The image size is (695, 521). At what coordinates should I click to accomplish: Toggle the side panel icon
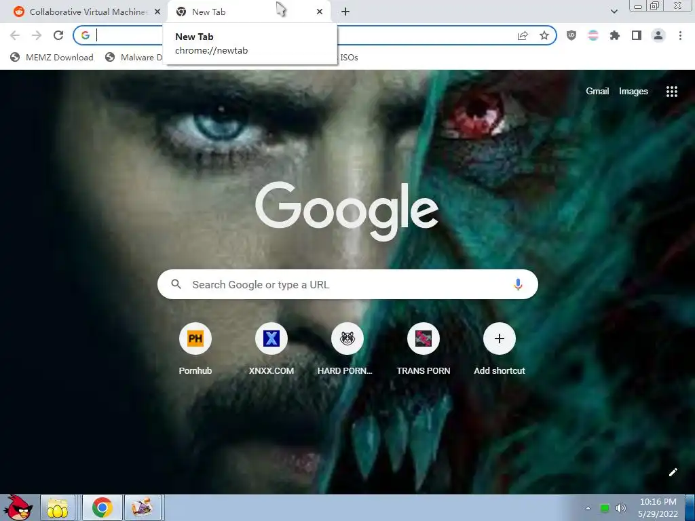click(x=637, y=35)
